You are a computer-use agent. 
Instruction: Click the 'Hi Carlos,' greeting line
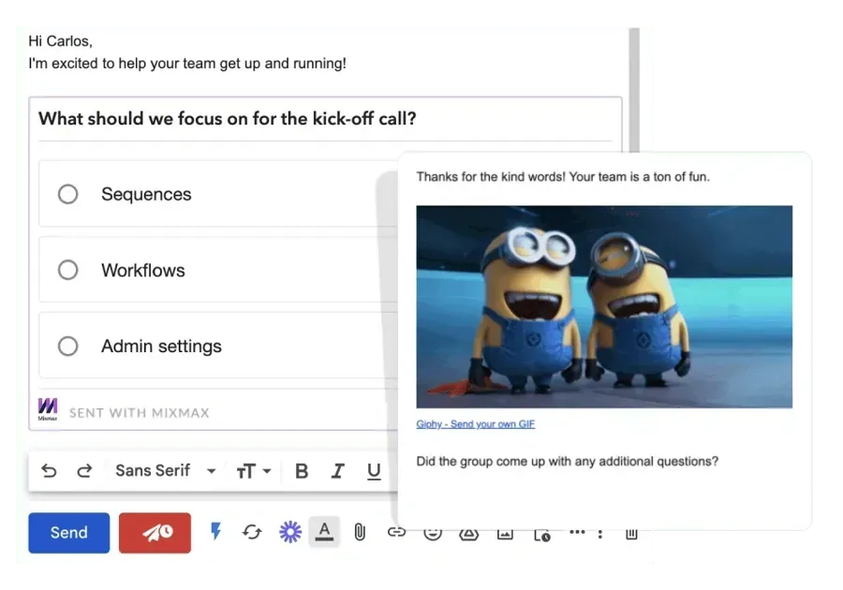[60, 41]
